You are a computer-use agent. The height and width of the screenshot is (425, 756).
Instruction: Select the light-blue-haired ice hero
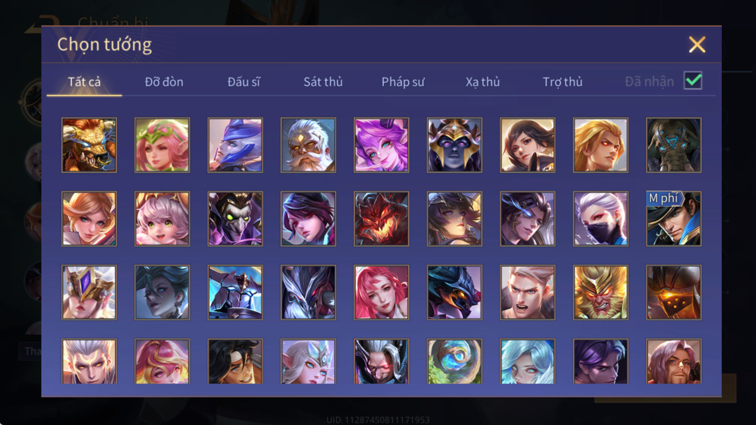coord(527,361)
